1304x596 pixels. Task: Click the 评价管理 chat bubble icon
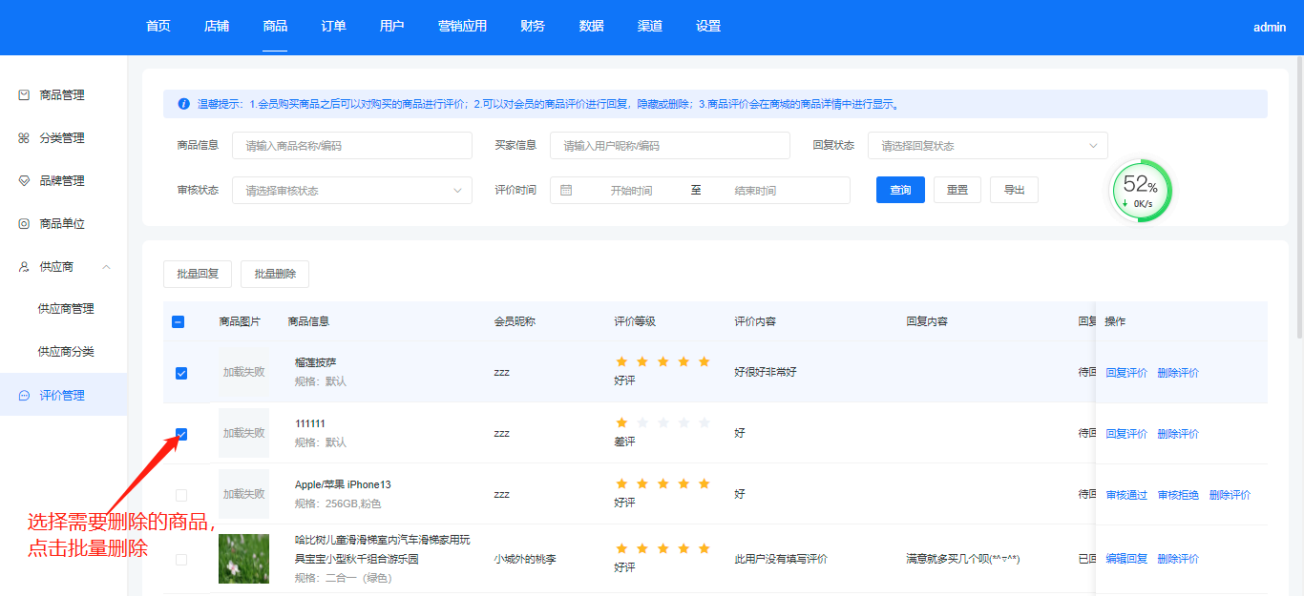click(x=25, y=396)
